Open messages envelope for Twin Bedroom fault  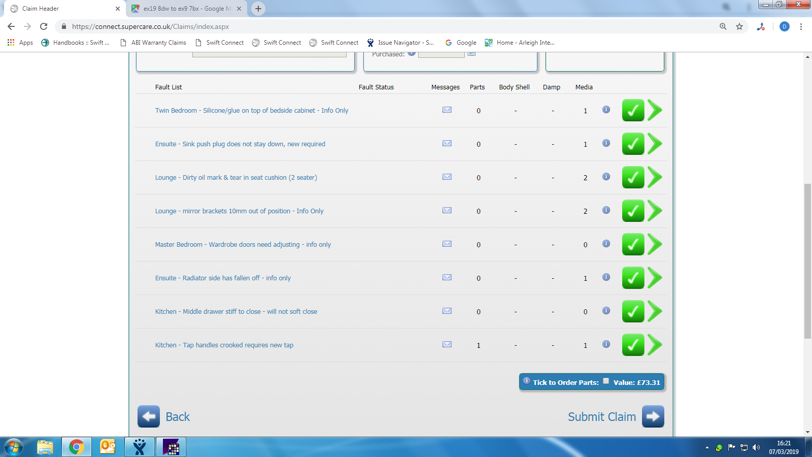coord(447,110)
